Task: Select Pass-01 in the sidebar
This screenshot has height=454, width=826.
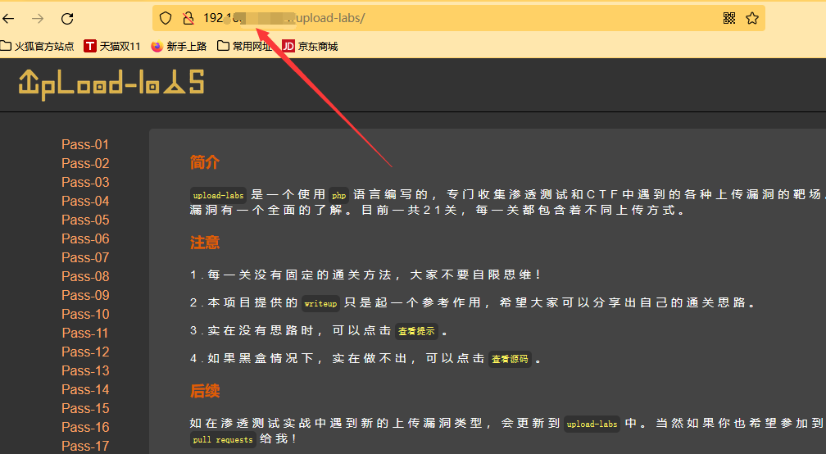Action: tap(85, 144)
